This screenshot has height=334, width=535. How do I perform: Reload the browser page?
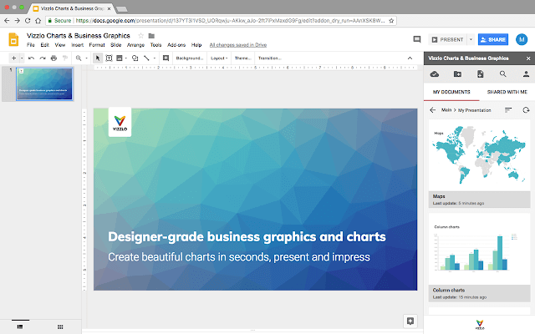(28, 21)
